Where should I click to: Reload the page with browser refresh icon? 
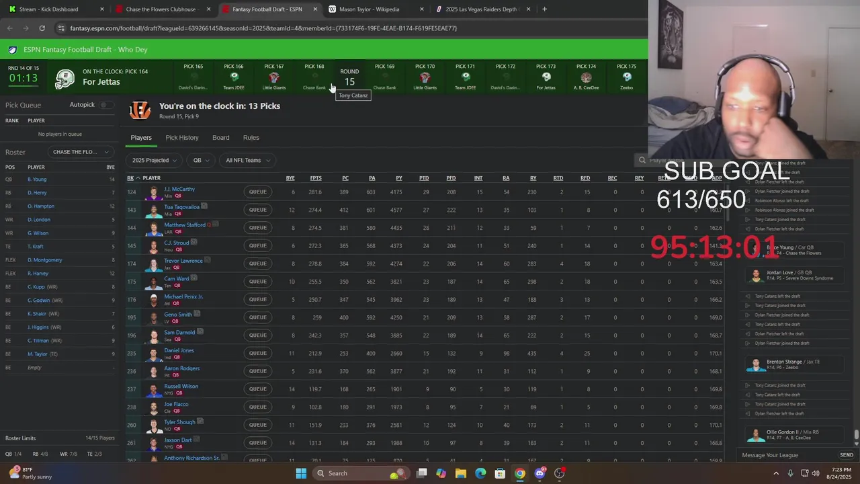[42, 28]
